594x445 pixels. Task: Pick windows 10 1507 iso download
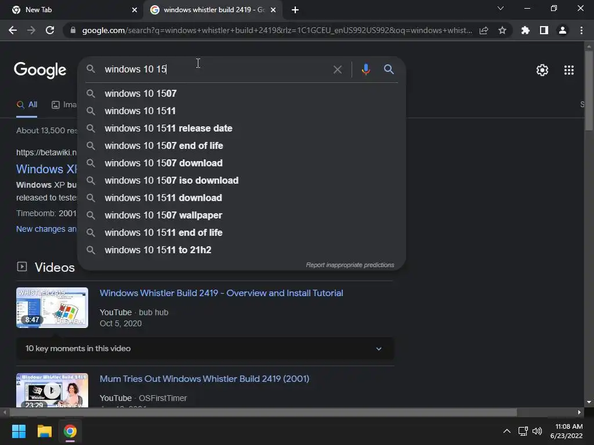241,181
